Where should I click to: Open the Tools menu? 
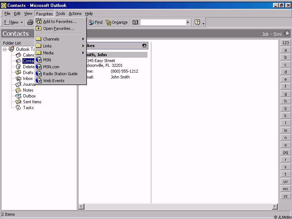[x=61, y=14]
